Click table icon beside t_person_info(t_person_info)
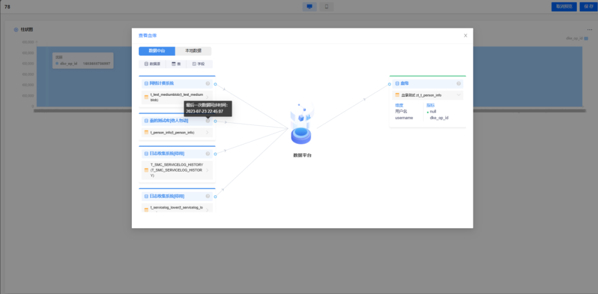The width and height of the screenshot is (598, 294). click(x=146, y=132)
